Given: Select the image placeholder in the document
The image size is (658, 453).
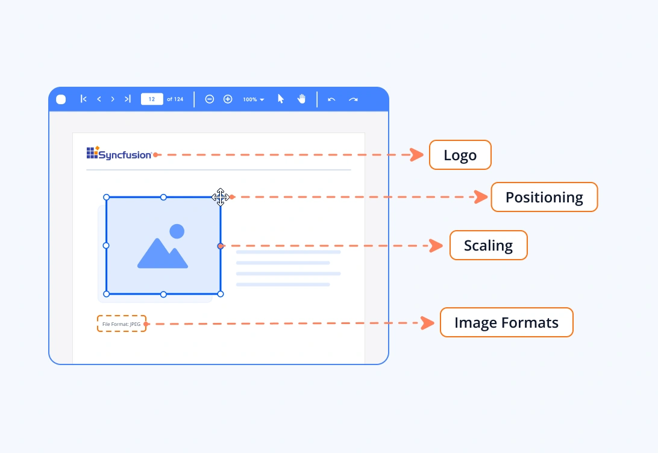Looking at the screenshot, I should click(x=163, y=245).
